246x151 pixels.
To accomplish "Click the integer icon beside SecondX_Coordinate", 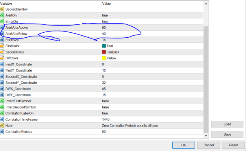I will coord(2,77).
